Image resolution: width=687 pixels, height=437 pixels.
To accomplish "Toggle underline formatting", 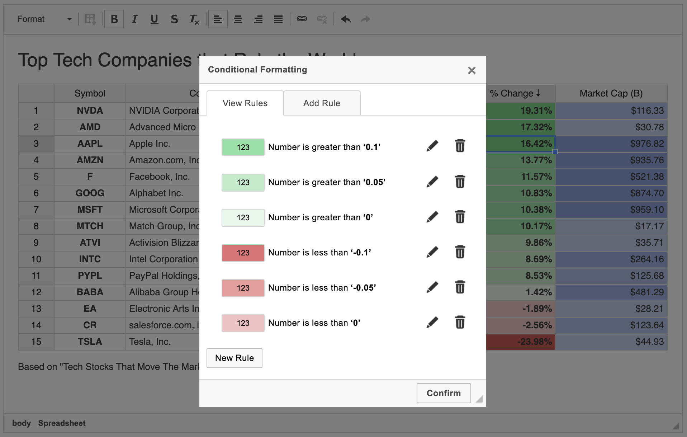I will click(x=154, y=19).
